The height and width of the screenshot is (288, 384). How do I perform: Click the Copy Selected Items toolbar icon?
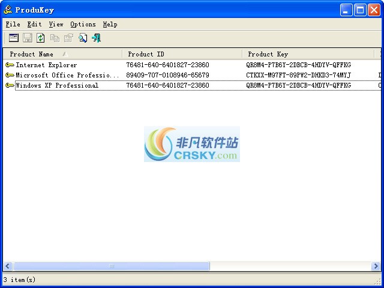(x=55, y=38)
